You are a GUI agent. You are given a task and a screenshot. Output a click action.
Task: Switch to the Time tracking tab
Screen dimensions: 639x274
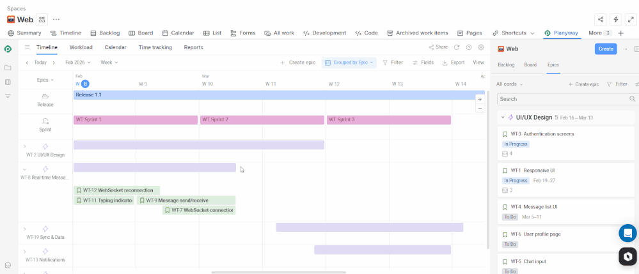pos(155,47)
